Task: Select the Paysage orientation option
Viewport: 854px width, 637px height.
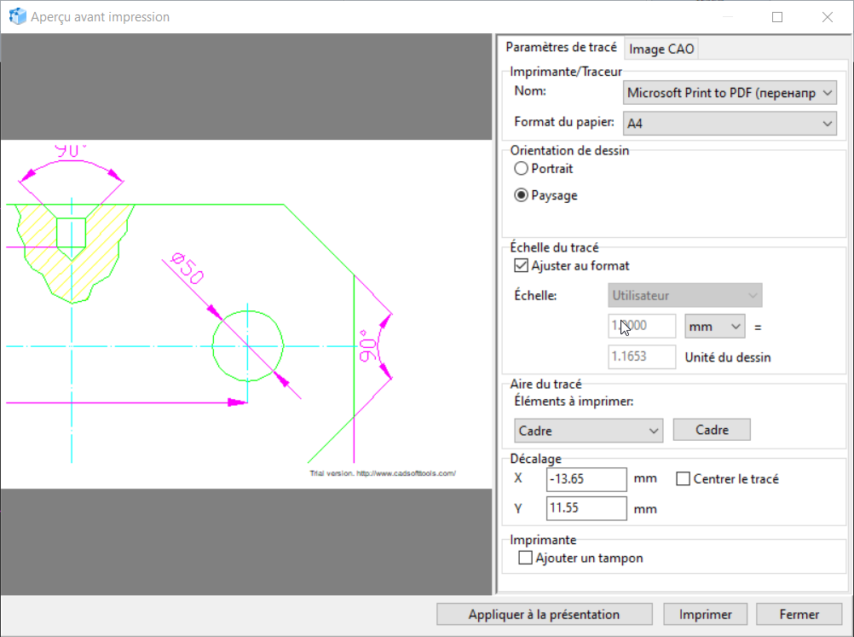Action: coord(522,195)
